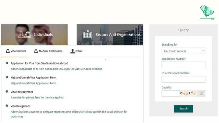Click the ID or Passport Number field
219x123 pixels.
coord(183,79)
